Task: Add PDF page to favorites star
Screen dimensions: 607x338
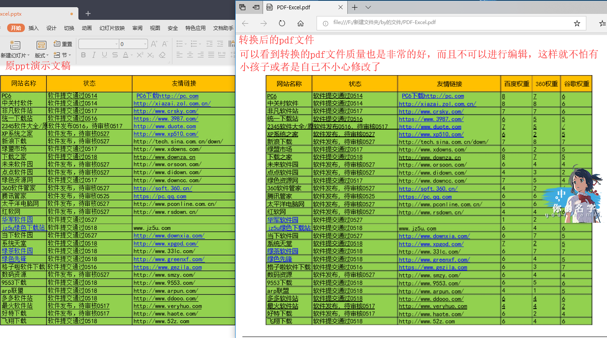Action: coord(577,23)
